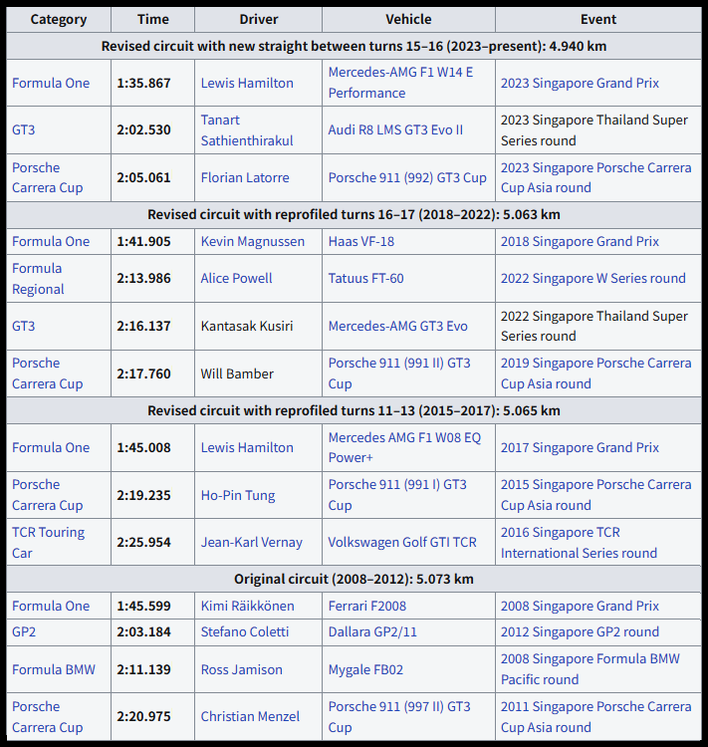Open Mygale FB02 vehicle link
708x747 pixels.
[365, 669]
